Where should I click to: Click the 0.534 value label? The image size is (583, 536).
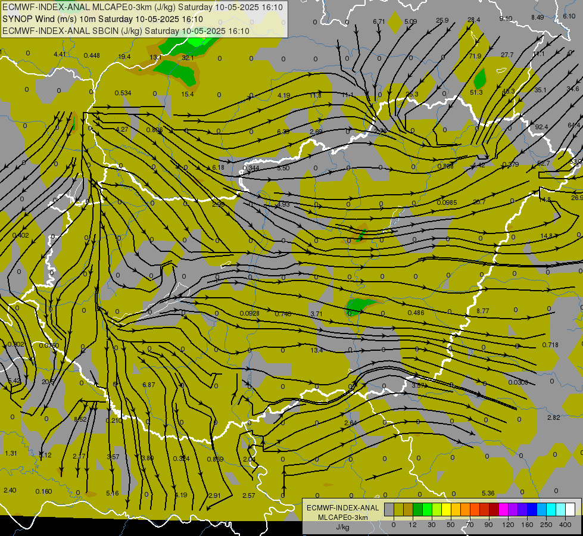123,93
